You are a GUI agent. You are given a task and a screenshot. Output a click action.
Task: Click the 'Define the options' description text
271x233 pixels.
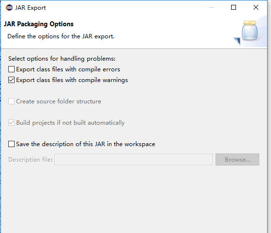click(x=61, y=36)
